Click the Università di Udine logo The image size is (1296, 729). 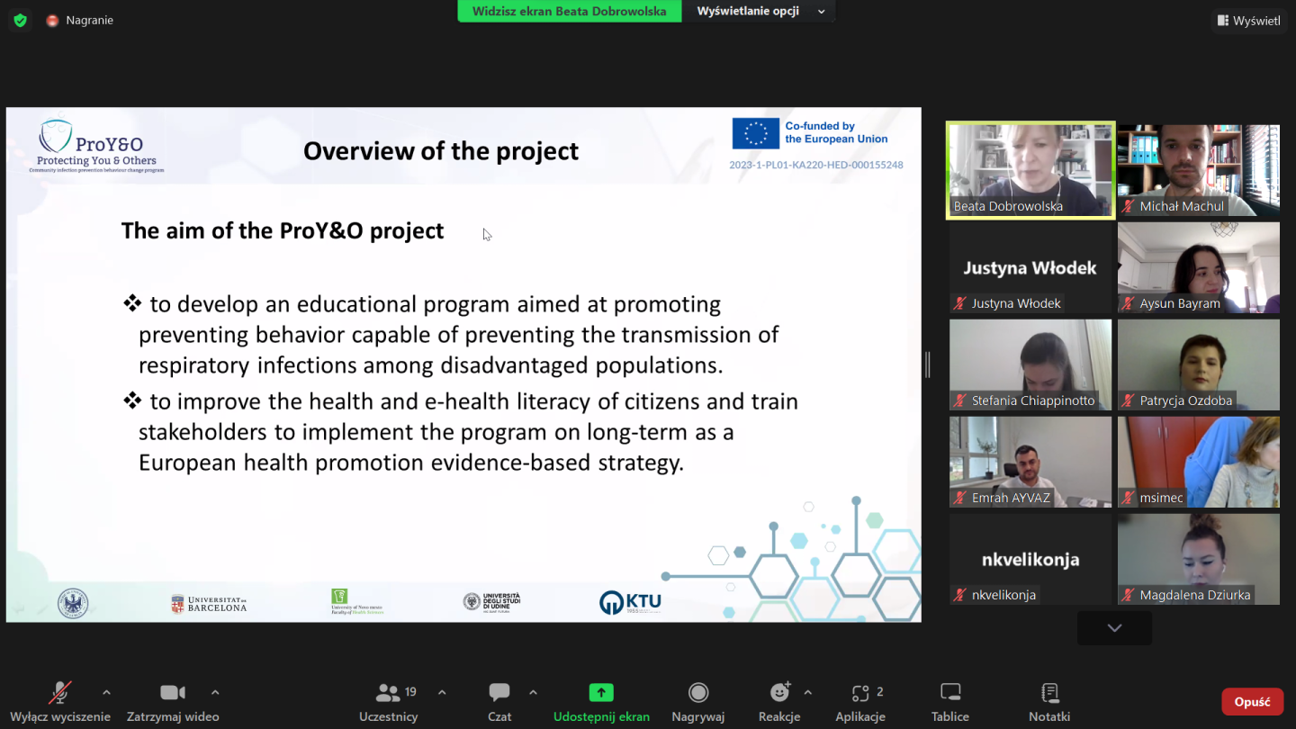pyautogui.click(x=491, y=602)
